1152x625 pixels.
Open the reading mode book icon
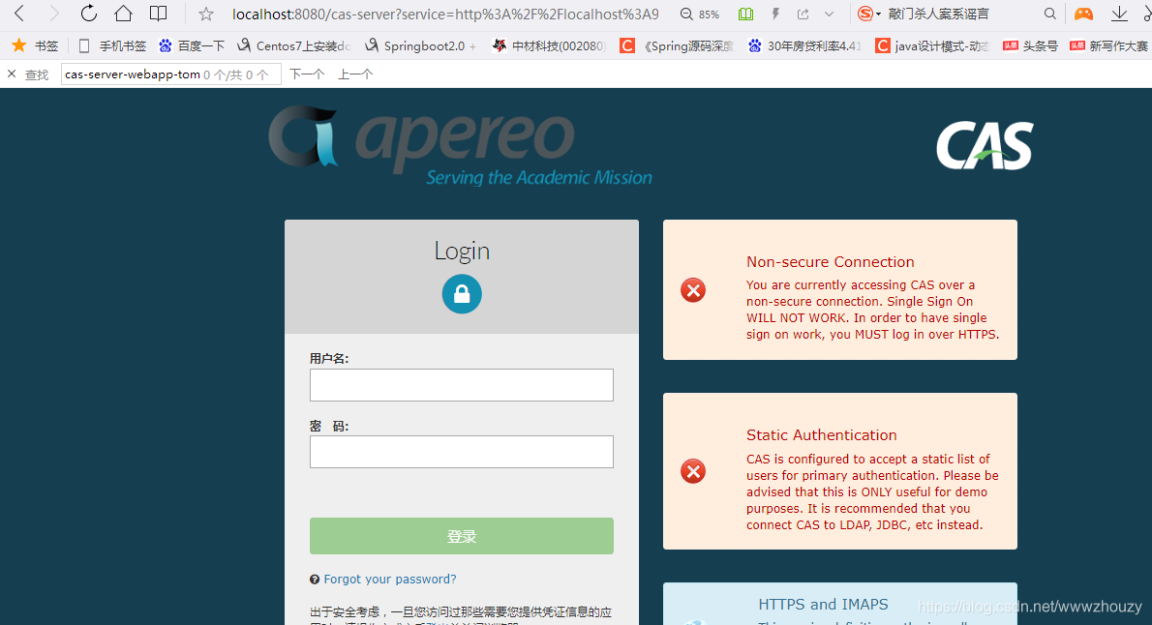click(158, 14)
